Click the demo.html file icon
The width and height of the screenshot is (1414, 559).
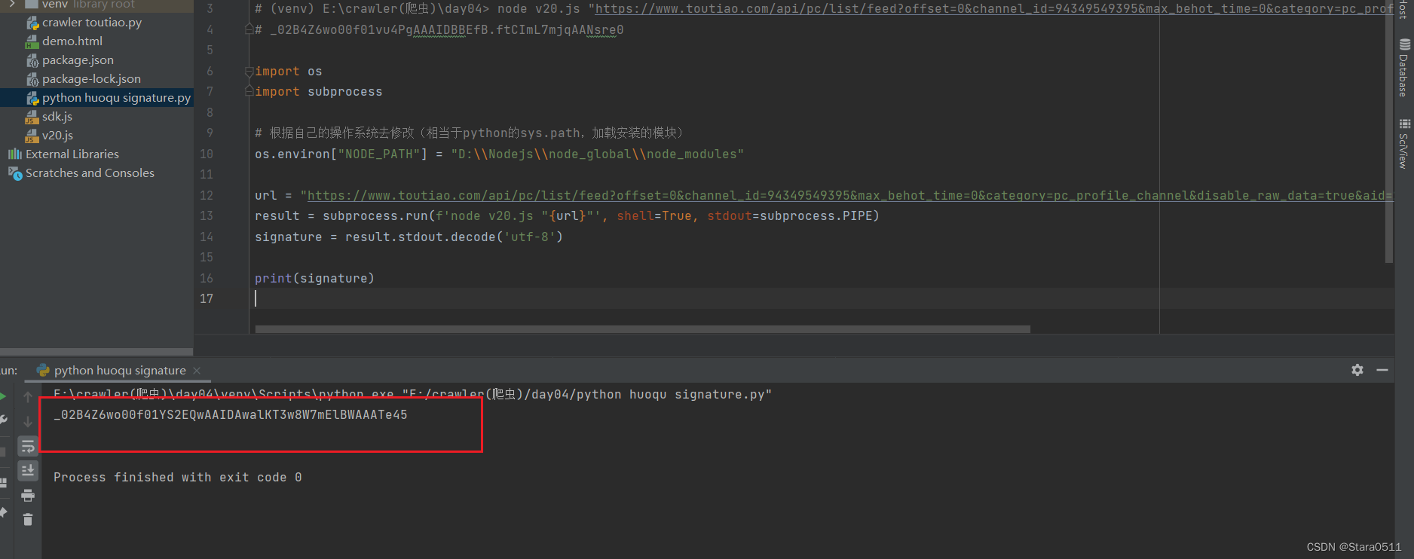[x=32, y=41]
